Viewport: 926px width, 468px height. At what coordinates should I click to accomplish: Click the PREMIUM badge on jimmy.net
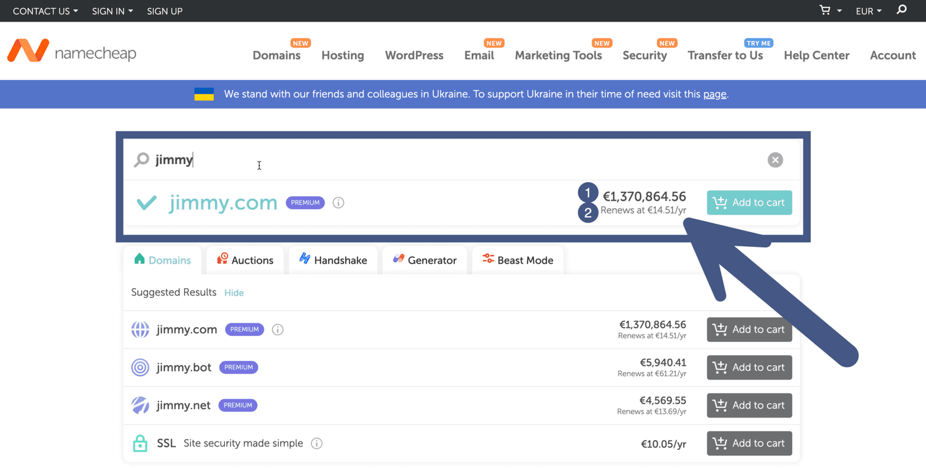pyautogui.click(x=238, y=406)
